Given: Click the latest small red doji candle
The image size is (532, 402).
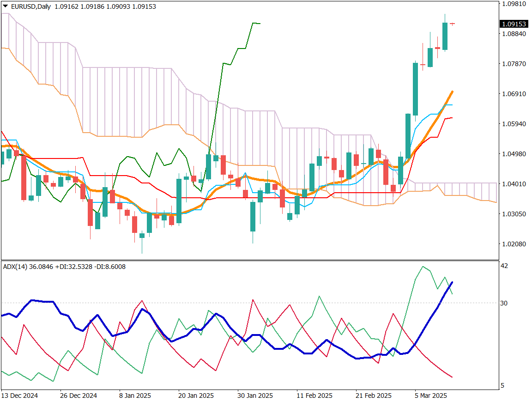Looking at the screenshot, I should [453, 24].
